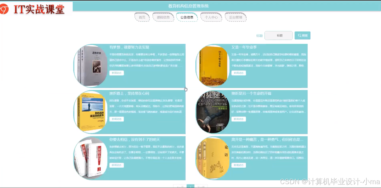The width and height of the screenshot is (381, 188).
Task: Click 新闻动态 tag under 你要去相信 card
Action: pos(117,165)
